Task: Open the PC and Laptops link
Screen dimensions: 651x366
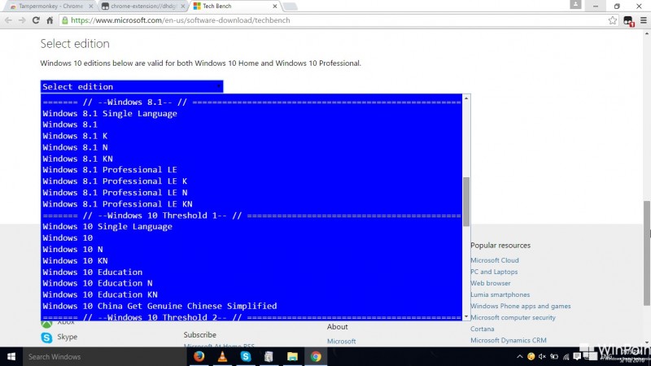Action: 494,272
